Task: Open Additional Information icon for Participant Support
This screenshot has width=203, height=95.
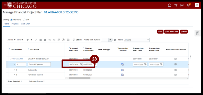Action: click(176, 74)
